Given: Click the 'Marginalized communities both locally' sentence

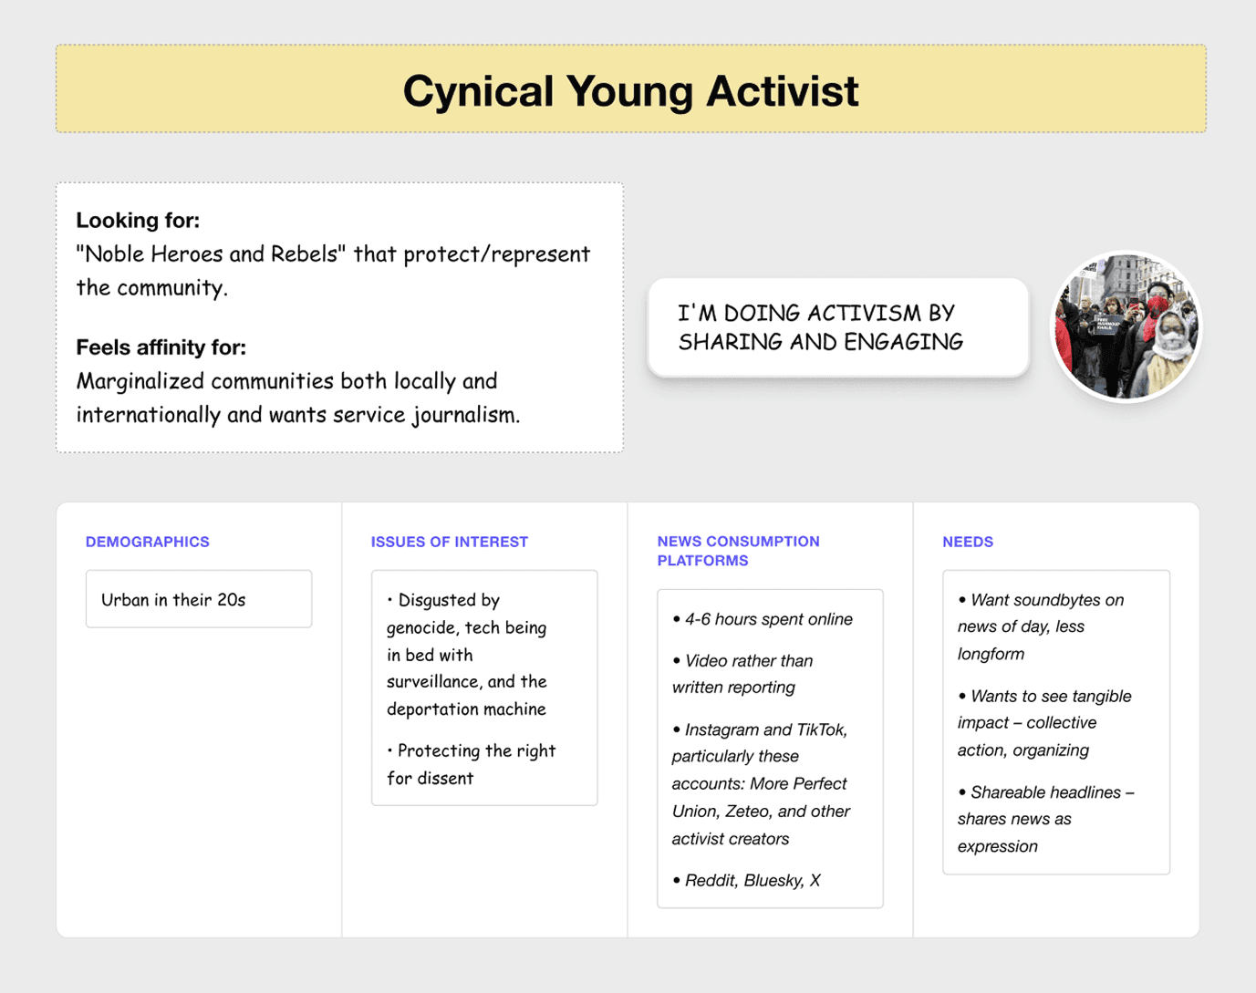Looking at the screenshot, I should 298,398.
